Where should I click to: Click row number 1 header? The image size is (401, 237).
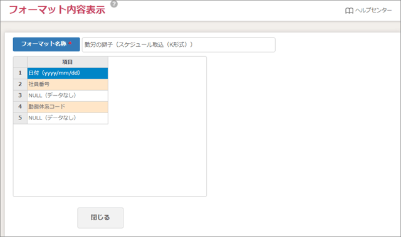coord(20,73)
